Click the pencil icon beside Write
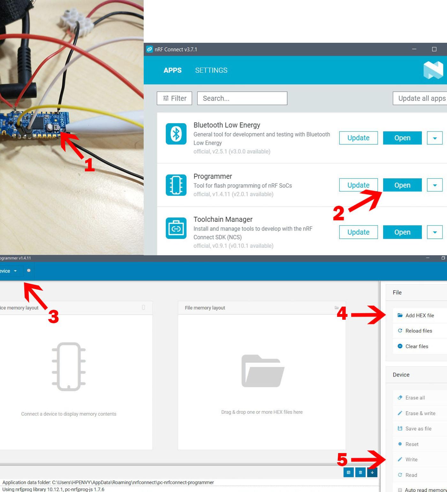This screenshot has height=492, width=447. [x=400, y=459]
